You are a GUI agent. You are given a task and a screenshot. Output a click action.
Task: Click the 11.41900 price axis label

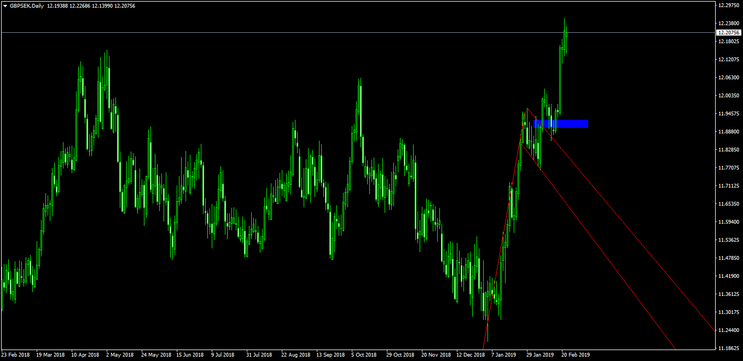pyautogui.click(x=728, y=276)
